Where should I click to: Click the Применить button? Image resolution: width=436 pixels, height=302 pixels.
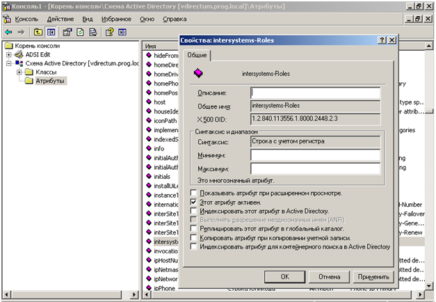click(373, 277)
